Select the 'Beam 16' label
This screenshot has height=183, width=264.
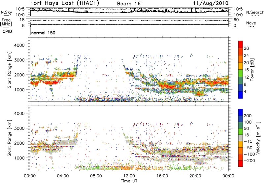point(129,4)
